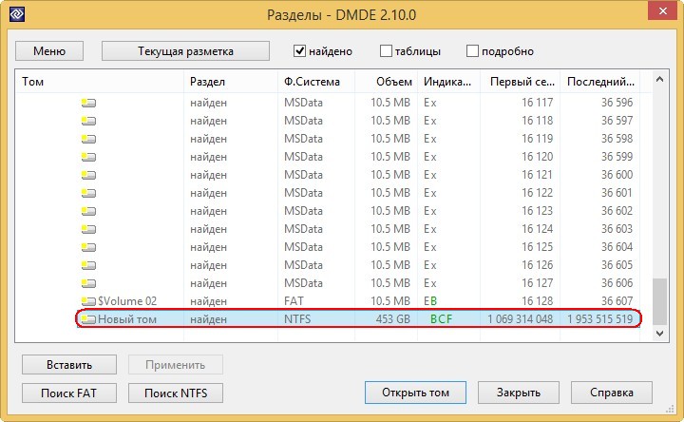Click volume icon in row with sector 16 118

pyautogui.click(x=88, y=121)
